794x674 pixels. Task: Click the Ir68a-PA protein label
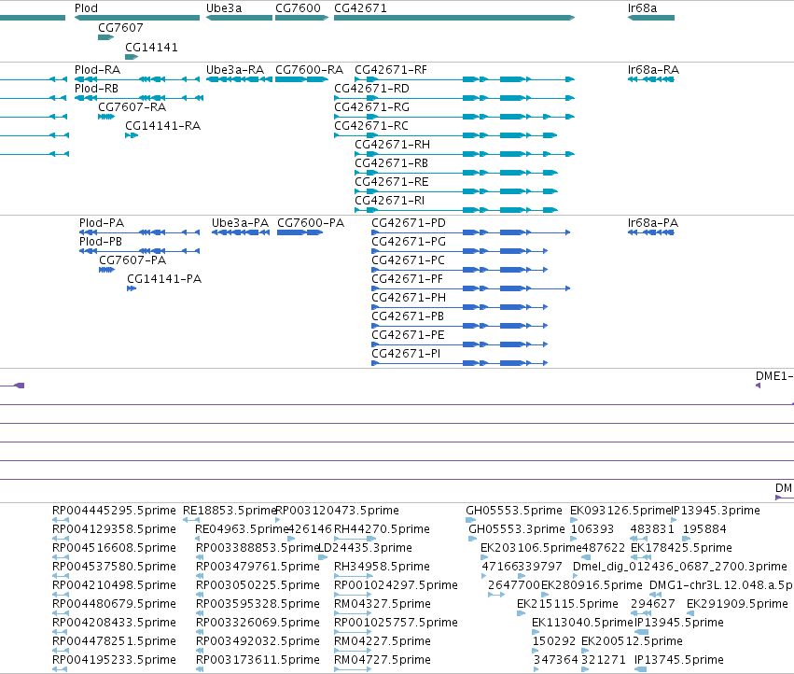click(x=653, y=223)
